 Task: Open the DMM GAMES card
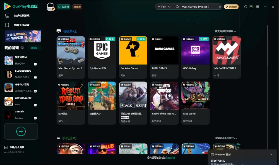(x=164, y=57)
